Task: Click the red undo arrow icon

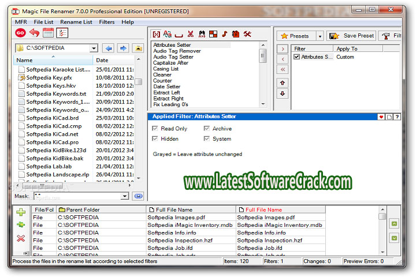Action: (35, 33)
